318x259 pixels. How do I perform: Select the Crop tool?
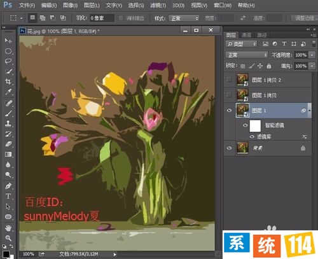[8, 81]
